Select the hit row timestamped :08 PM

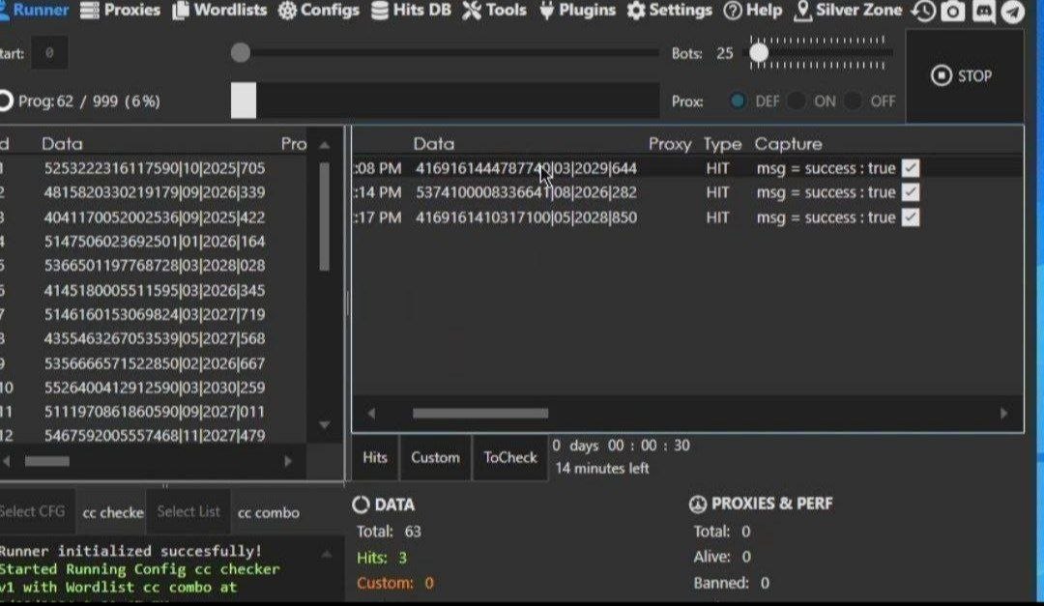pyautogui.click(x=687, y=168)
